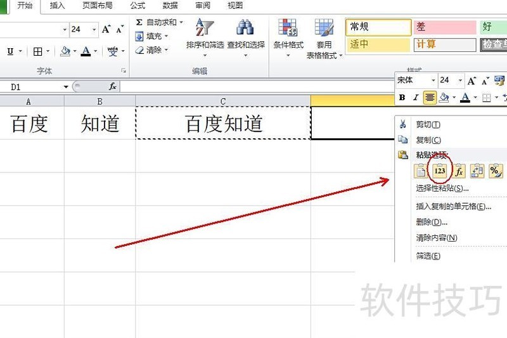Toggle underline formatting in ribbon
The image size is (507, 338).
(x=10, y=51)
